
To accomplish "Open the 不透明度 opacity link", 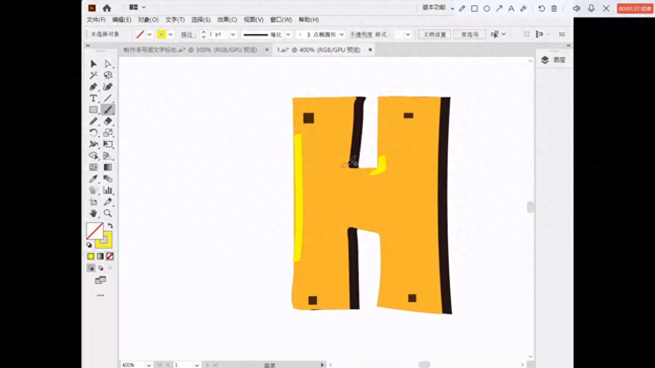I will [361, 35].
